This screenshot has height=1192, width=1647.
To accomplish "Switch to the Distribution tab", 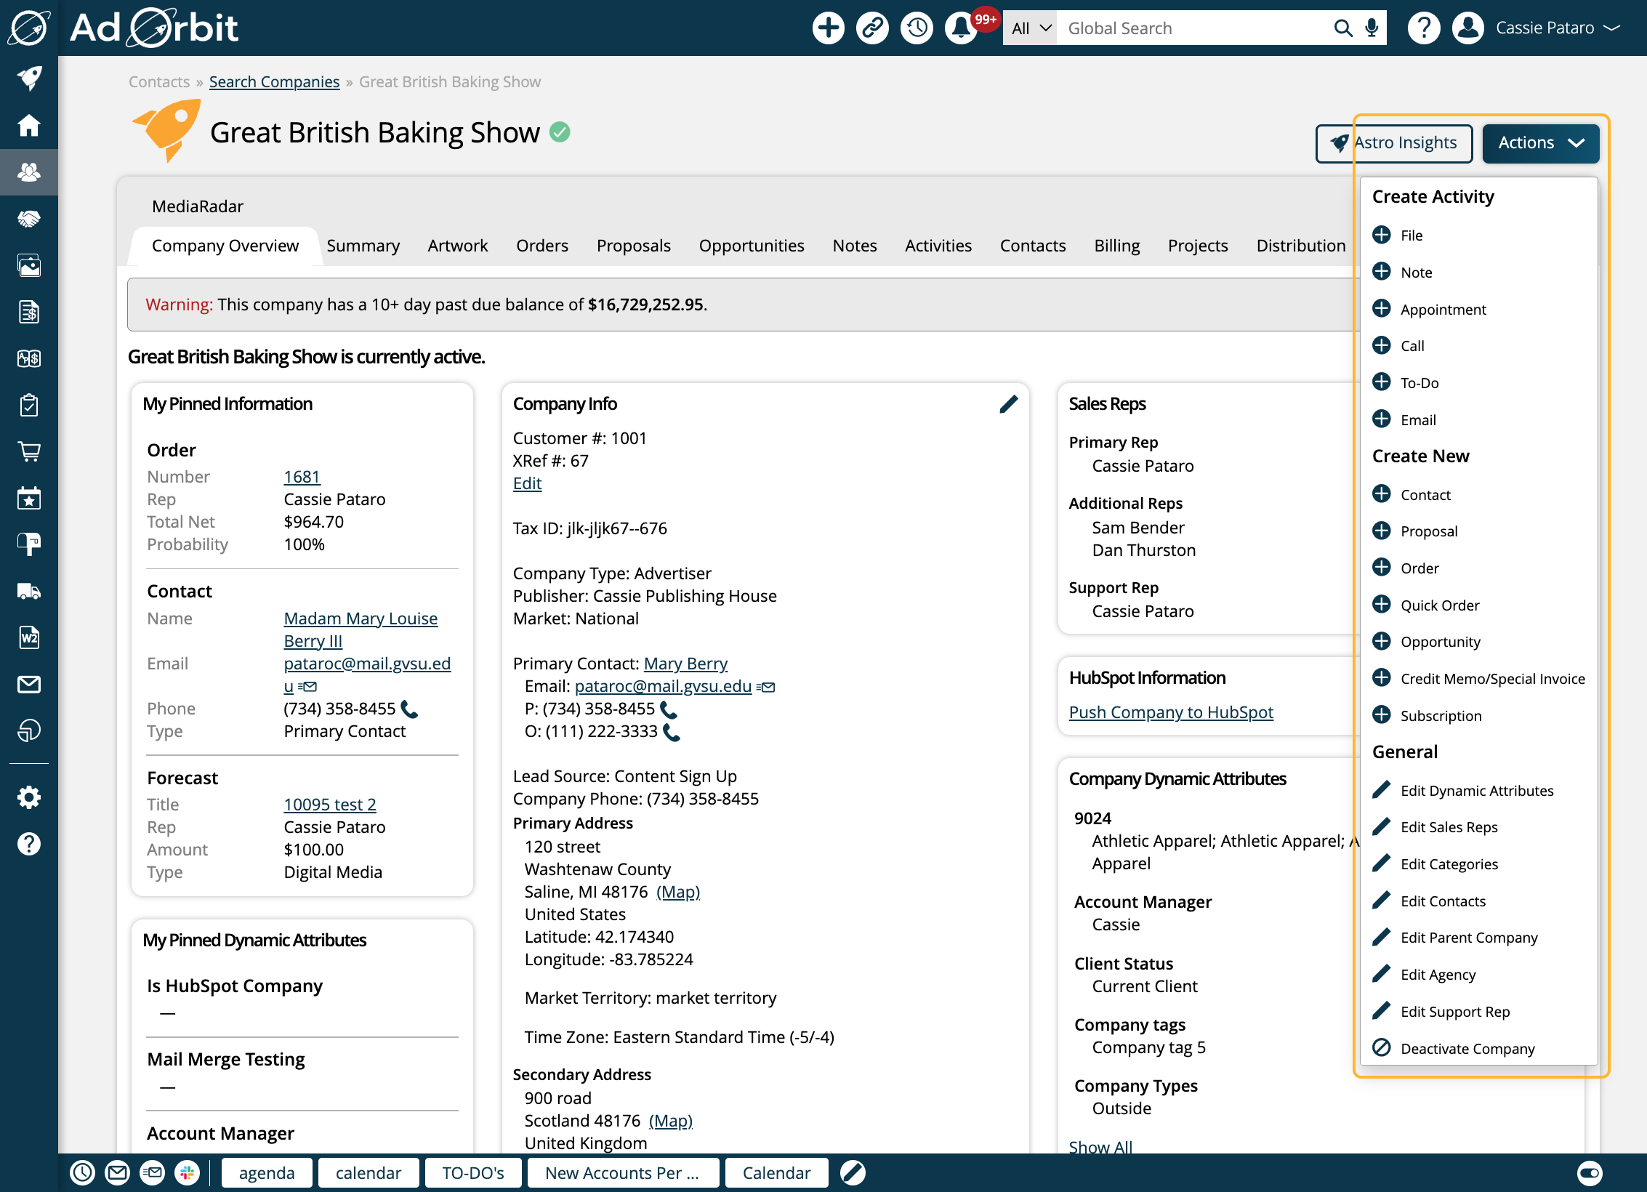I will pos(1301,246).
